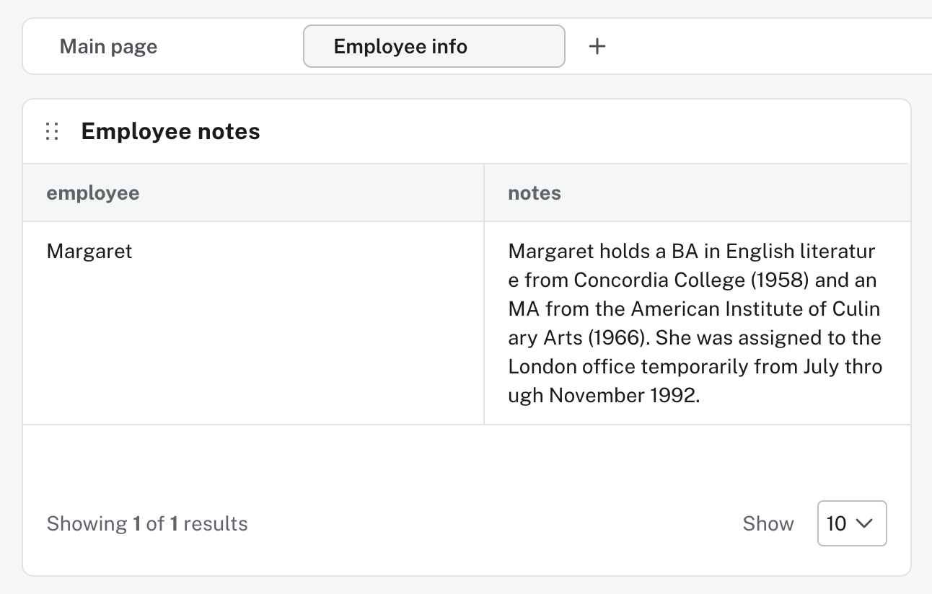
Task: Click inside the empty area below the table
Action: [466, 461]
